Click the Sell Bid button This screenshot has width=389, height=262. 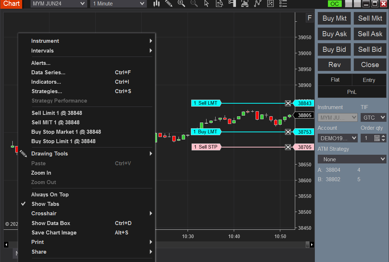370,50
